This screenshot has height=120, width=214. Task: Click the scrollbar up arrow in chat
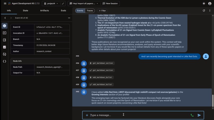point(213,16)
